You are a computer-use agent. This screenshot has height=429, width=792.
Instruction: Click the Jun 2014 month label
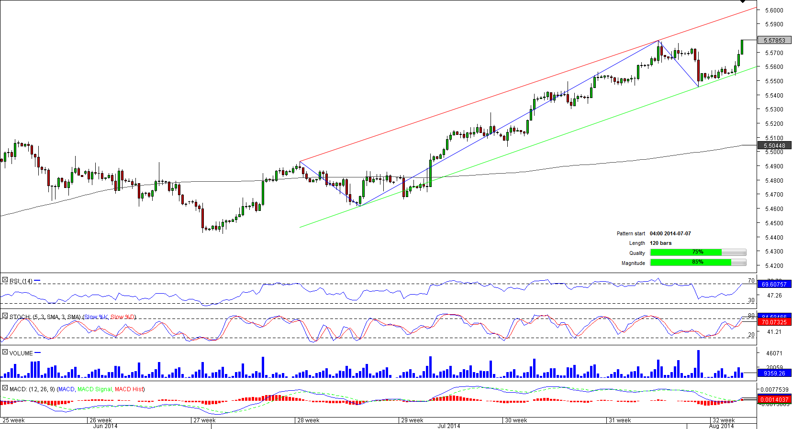tap(105, 426)
